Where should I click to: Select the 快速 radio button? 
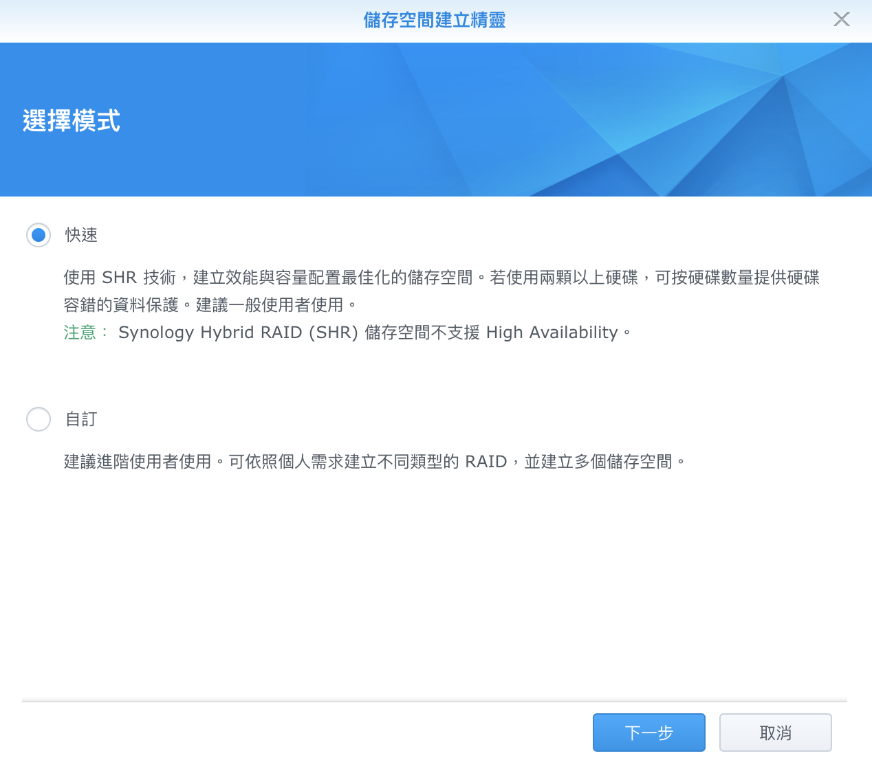pos(39,235)
